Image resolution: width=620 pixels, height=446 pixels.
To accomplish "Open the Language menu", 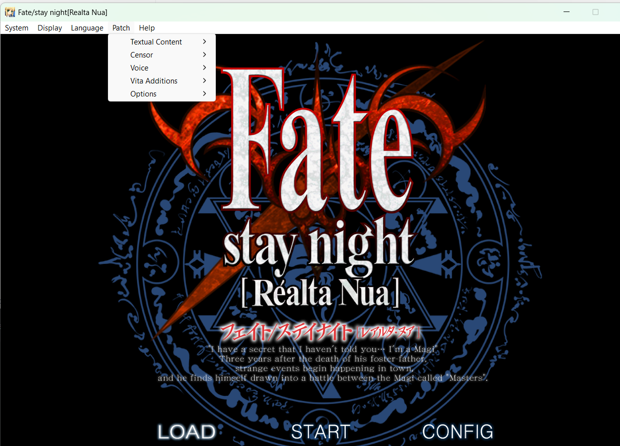I will pyautogui.click(x=87, y=28).
